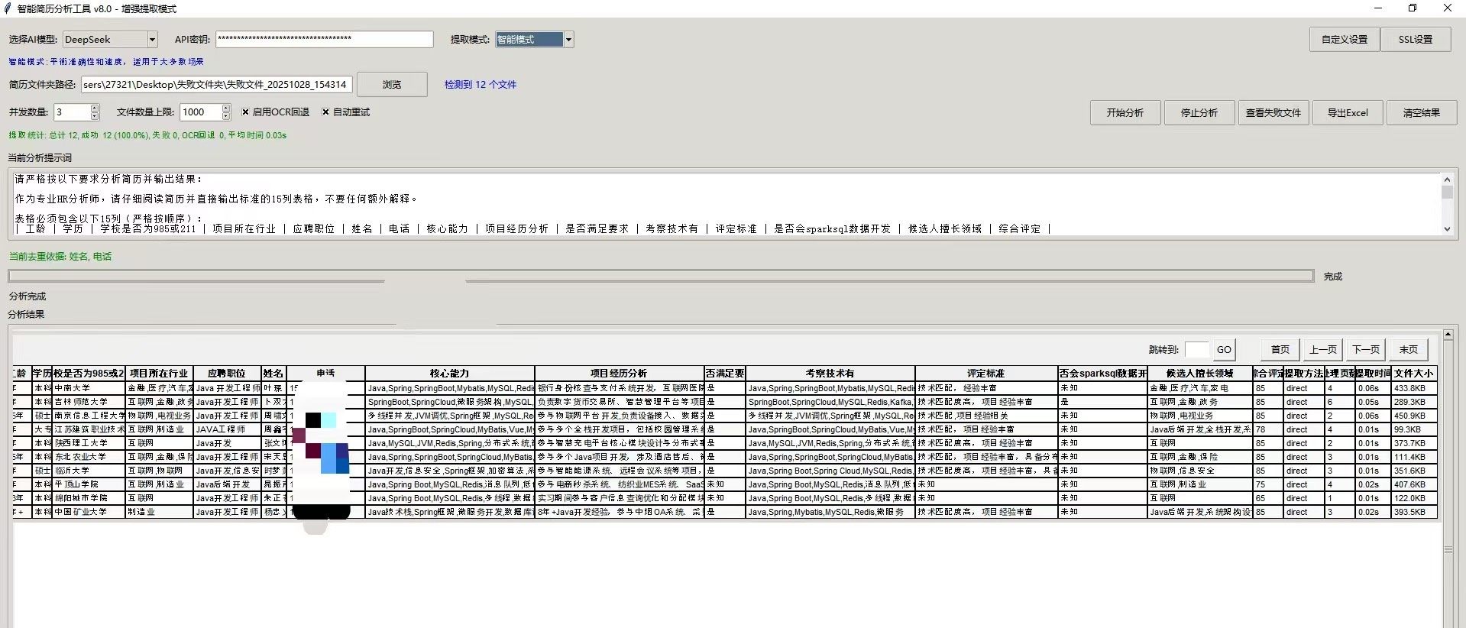The image size is (1466, 628).
Task: Open SSL设置
Action: pos(1416,40)
